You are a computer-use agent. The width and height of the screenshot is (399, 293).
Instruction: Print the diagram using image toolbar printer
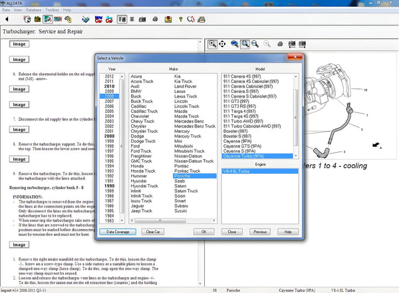tap(280, 44)
